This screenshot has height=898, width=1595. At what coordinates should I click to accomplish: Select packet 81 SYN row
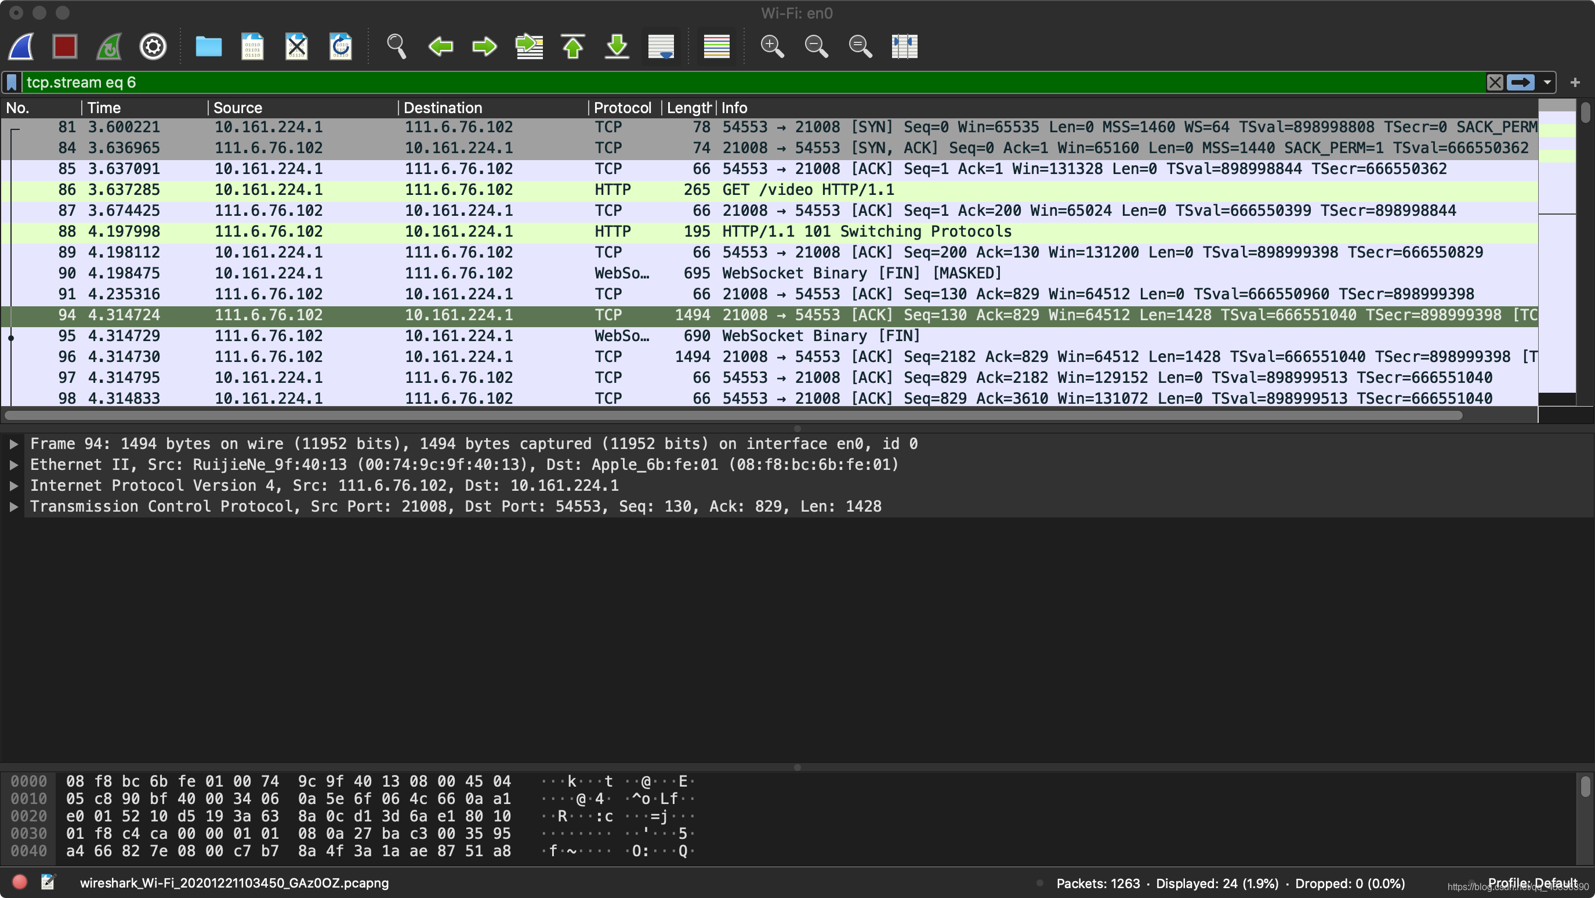pos(769,127)
